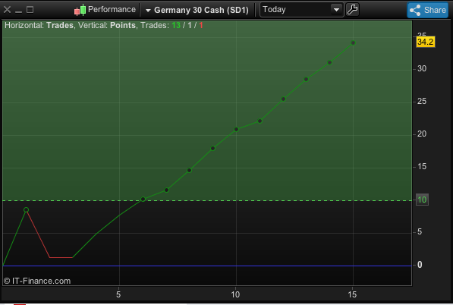Close the Performance window

(8, 10)
